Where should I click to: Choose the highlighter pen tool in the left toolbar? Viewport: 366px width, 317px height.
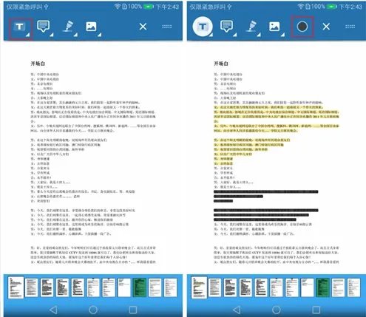[x=68, y=26]
